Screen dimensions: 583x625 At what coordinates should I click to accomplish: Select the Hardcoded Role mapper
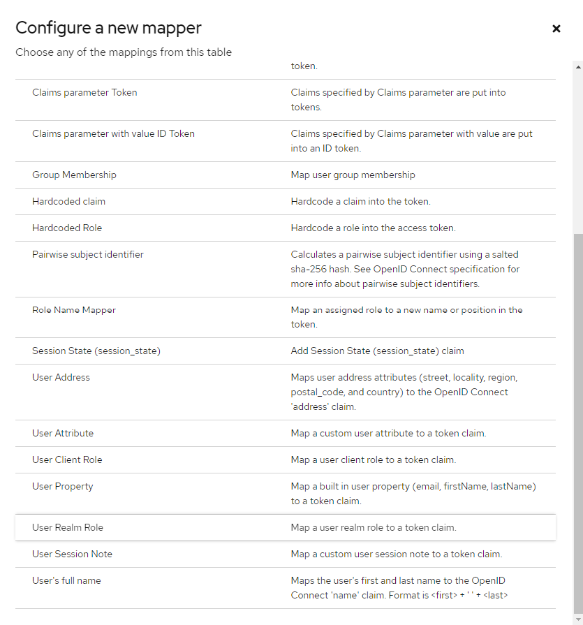67,228
